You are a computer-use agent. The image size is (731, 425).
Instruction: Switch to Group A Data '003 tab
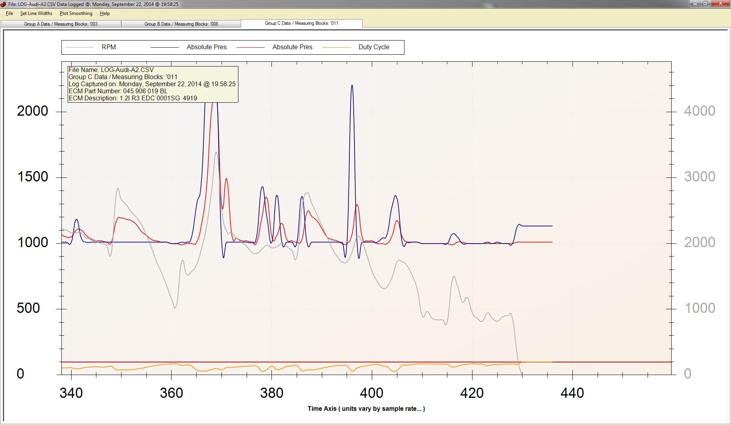(x=61, y=24)
